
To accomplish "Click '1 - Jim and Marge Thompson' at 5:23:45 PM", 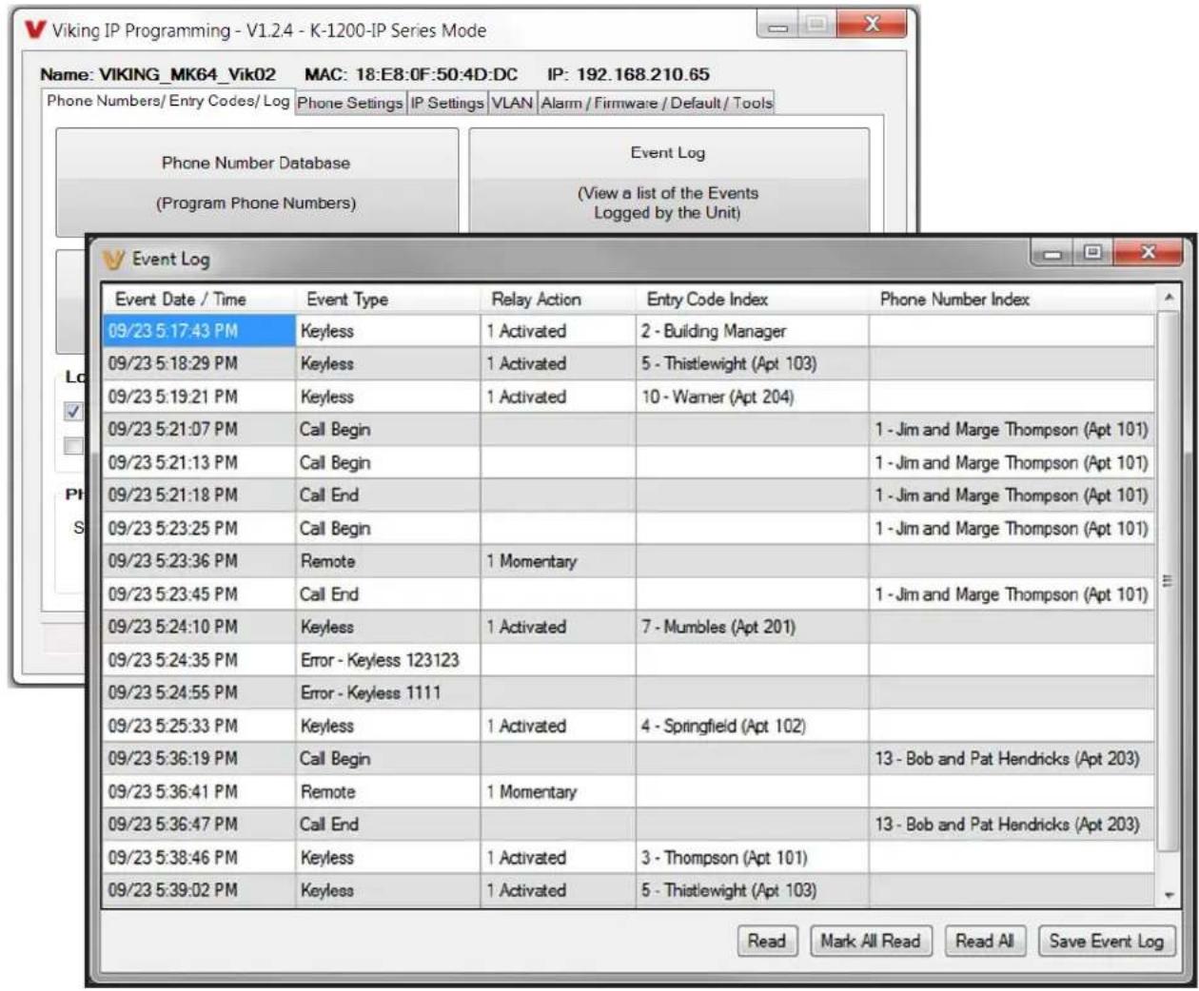I will (1012, 594).
